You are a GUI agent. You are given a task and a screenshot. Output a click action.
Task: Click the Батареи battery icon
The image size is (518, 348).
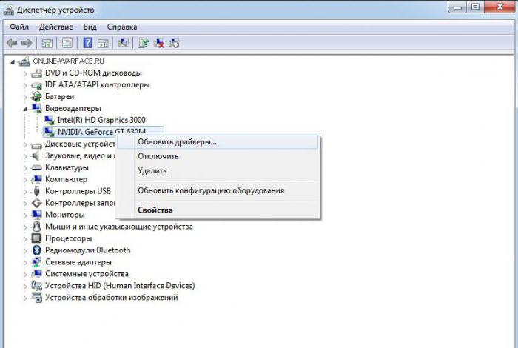tap(36, 96)
